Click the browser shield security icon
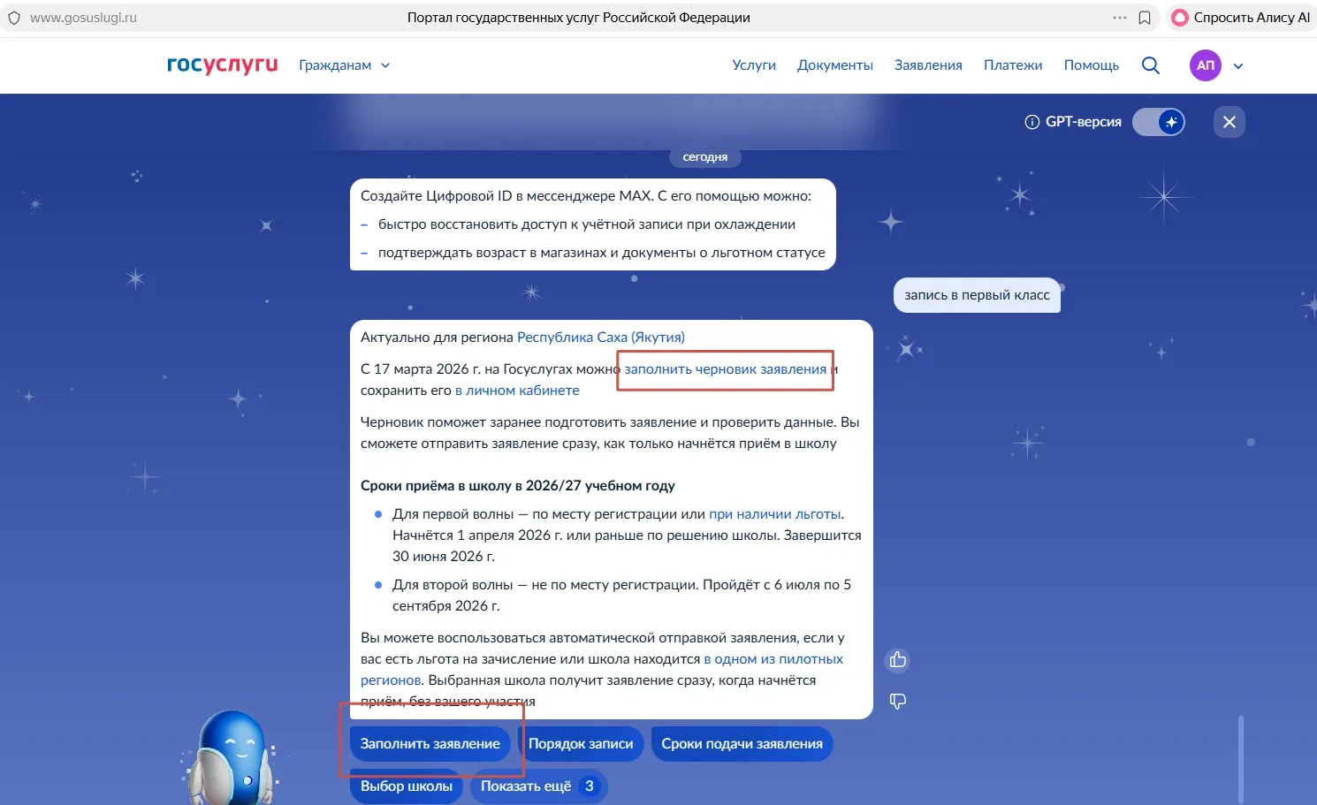Viewport: 1317px width, 805px height. point(13,18)
